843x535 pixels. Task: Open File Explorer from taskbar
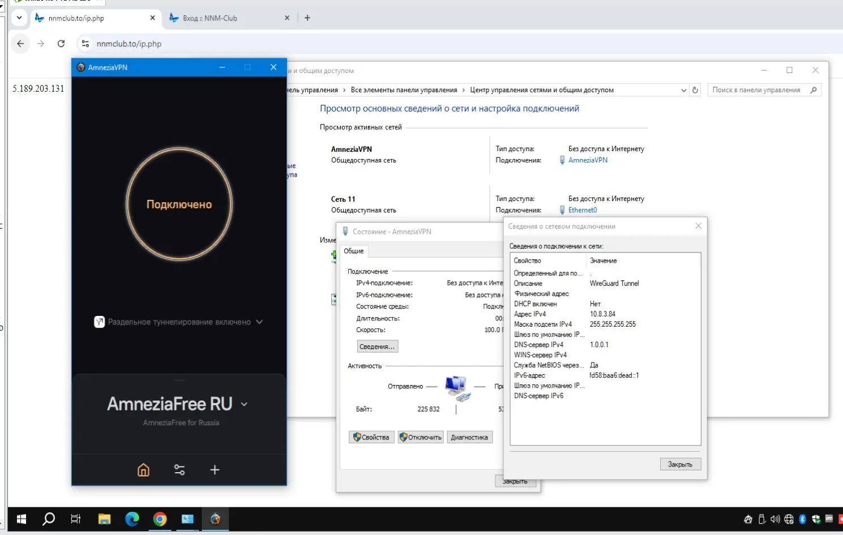(x=104, y=519)
